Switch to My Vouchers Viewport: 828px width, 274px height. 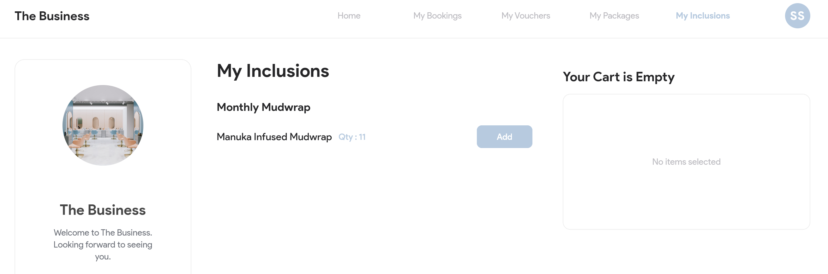click(525, 16)
